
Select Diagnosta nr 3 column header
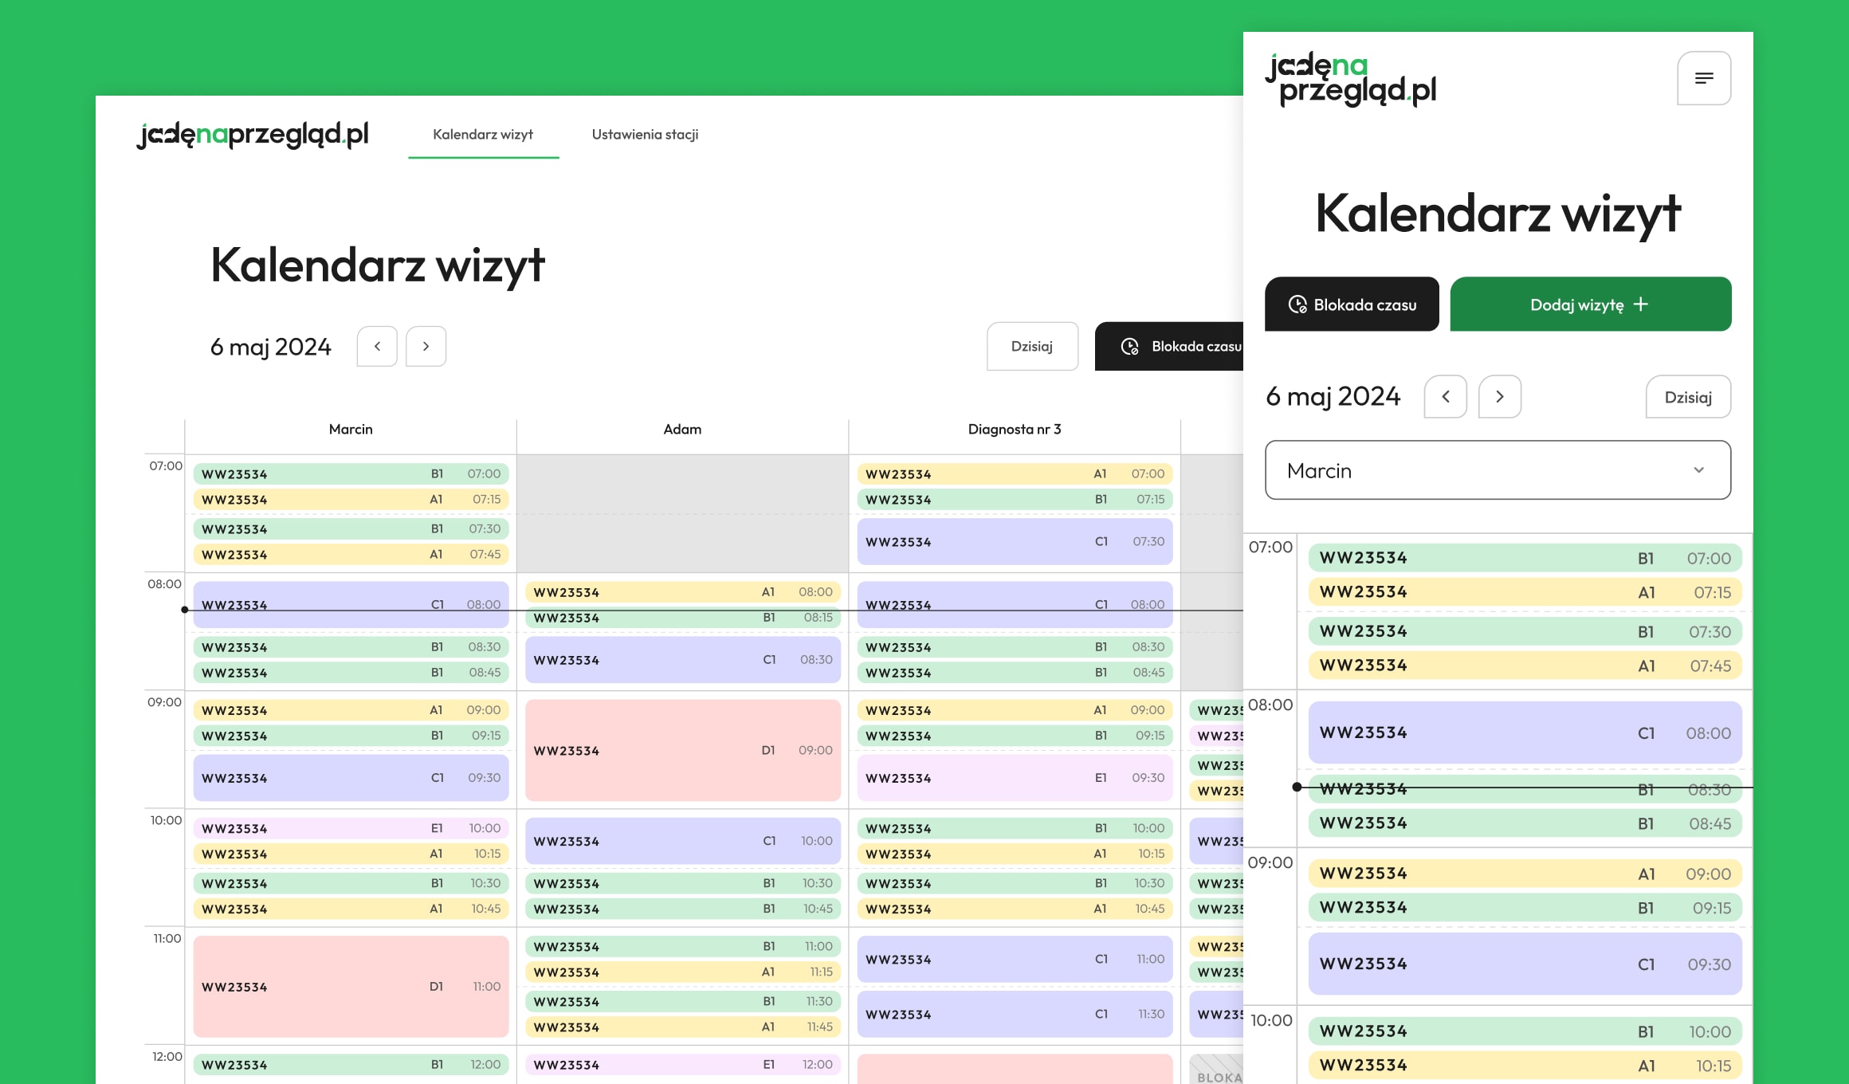pos(1014,429)
